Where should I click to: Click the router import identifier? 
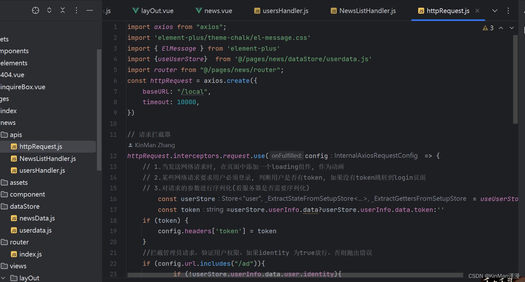[166, 70]
